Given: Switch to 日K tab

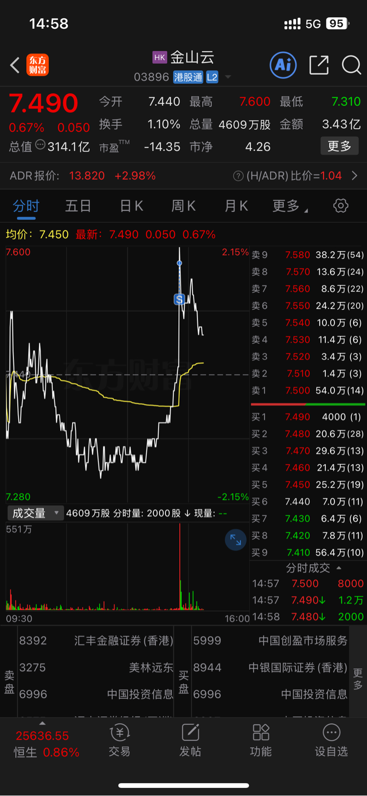Looking at the screenshot, I should pos(131,206).
